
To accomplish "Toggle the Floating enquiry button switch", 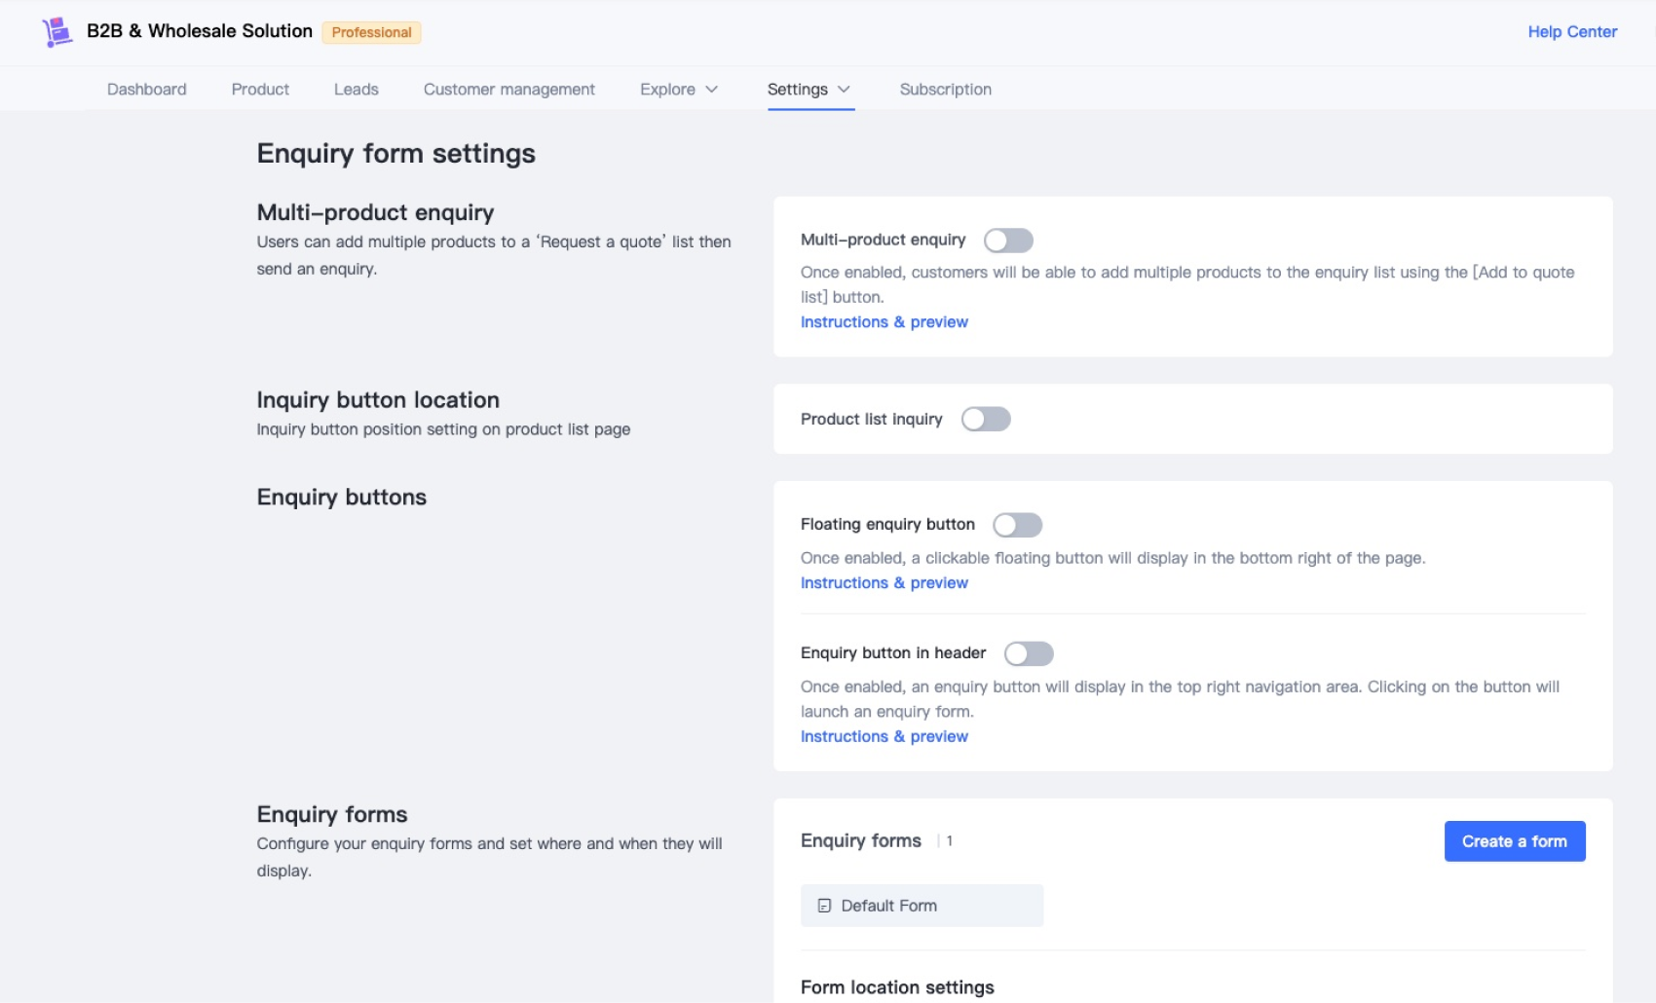I will [1017, 526].
